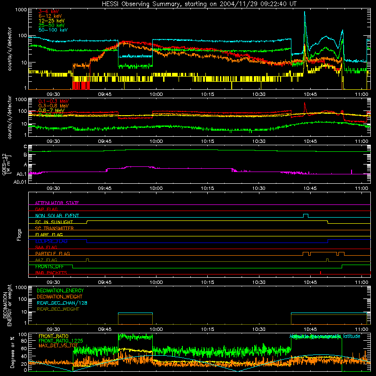Viewport: 376px width, 376px height.
Task: Click the first decimation step block near 09:50
Action: pos(135,319)
